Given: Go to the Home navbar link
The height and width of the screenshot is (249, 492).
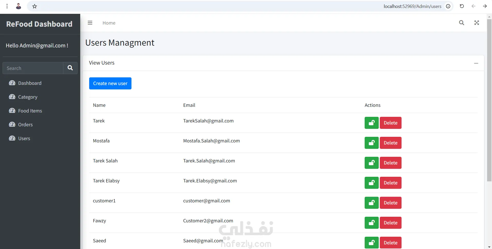Looking at the screenshot, I should coord(109,23).
